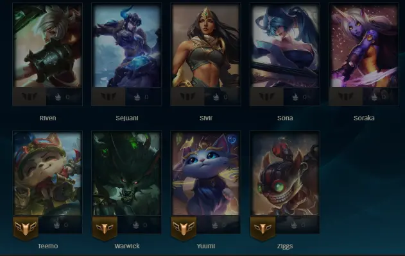
Task: Click Sejuani's greyed-out mastery emblem
Action: 108,97
